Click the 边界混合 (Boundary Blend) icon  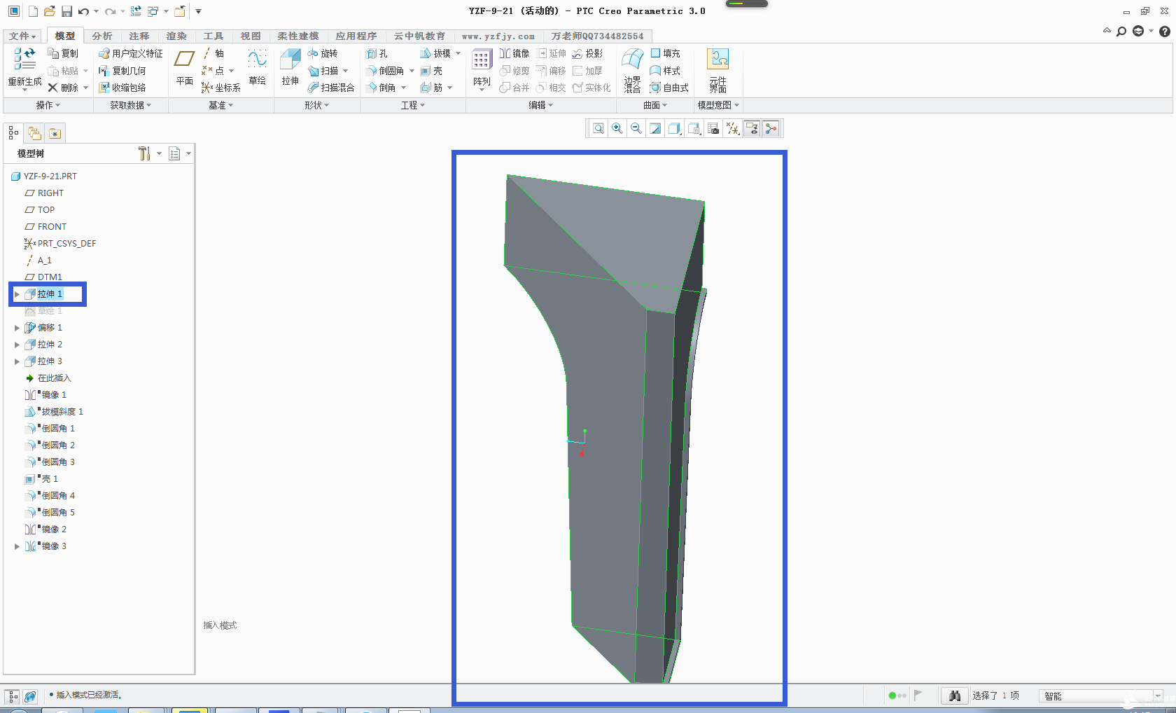point(633,69)
